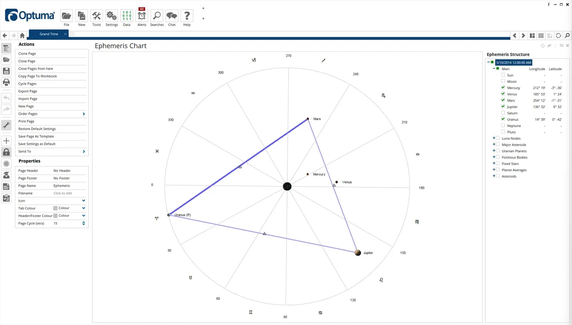Click the tab scroll right arrow
Viewport: 572px width, 325px height.
click(523, 35)
